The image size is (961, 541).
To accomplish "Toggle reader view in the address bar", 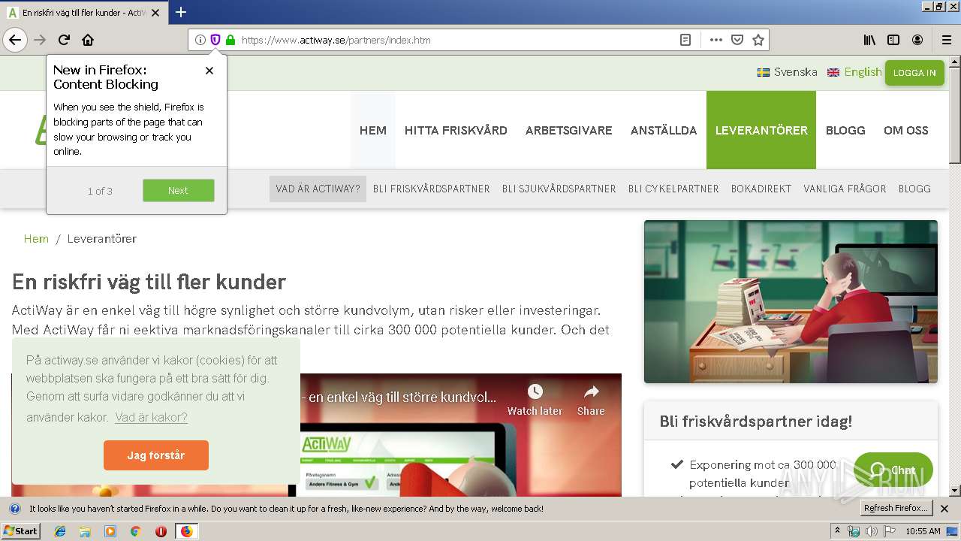I will [x=685, y=40].
